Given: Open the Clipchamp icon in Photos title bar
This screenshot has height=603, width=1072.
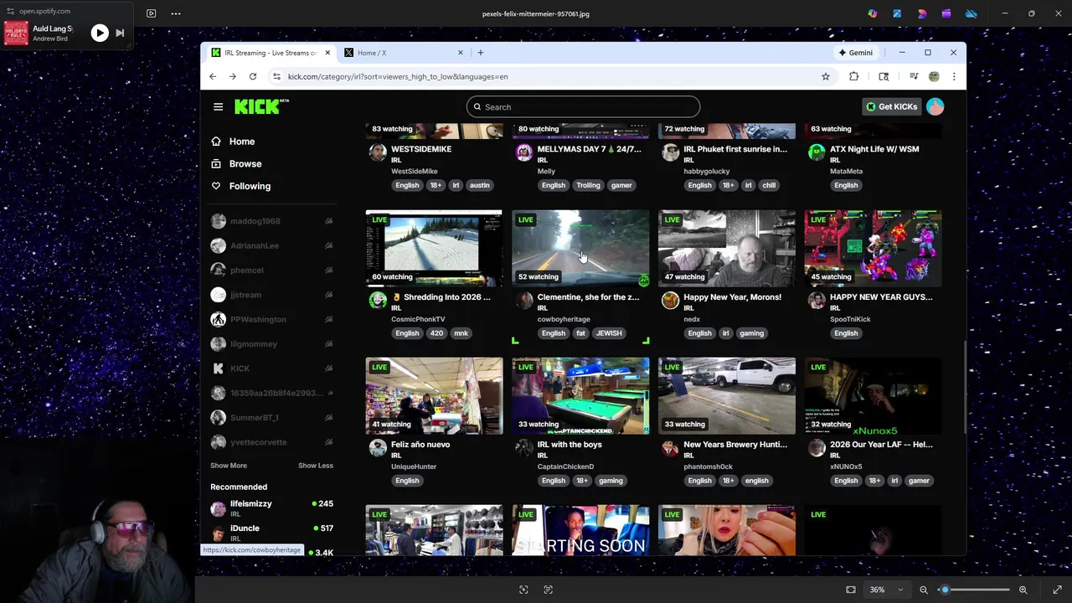Looking at the screenshot, I should pos(946,13).
